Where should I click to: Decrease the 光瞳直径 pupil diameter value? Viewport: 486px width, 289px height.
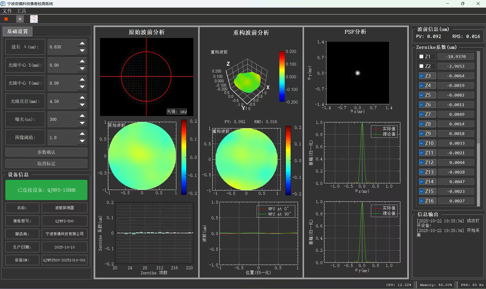tap(82, 105)
